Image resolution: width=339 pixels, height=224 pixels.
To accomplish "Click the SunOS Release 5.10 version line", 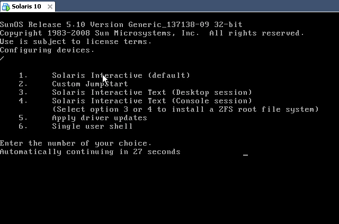I will 121,24.
